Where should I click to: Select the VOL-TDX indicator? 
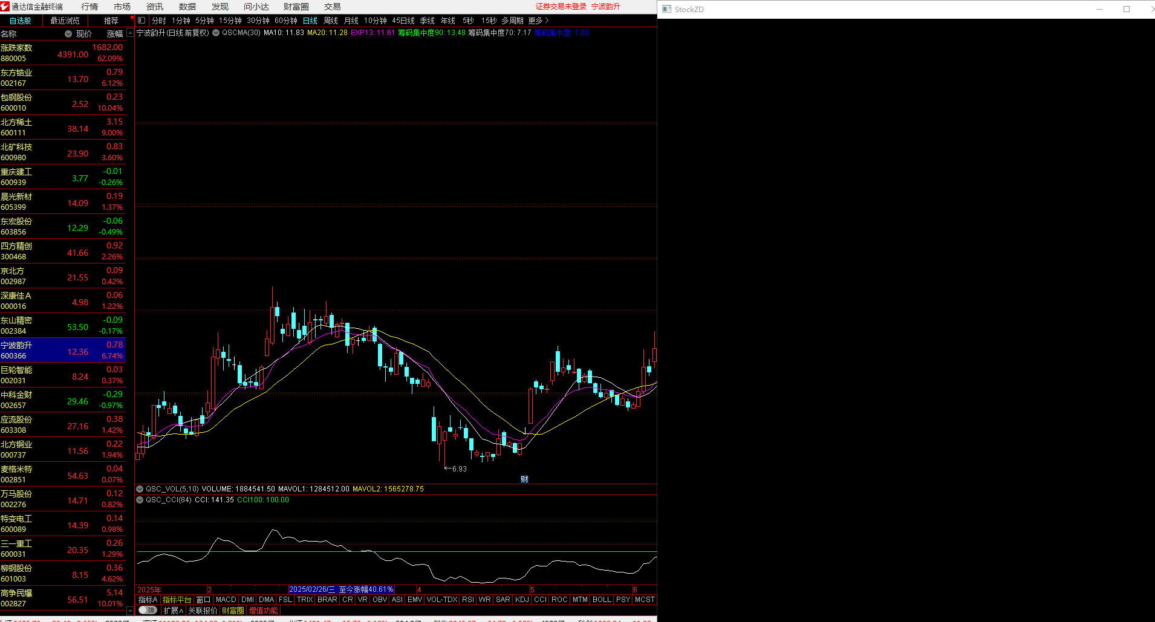point(442,600)
